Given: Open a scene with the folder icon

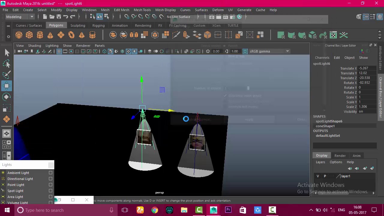Looking at the screenshot, I should pyautogui.click(x=52, y=17).
